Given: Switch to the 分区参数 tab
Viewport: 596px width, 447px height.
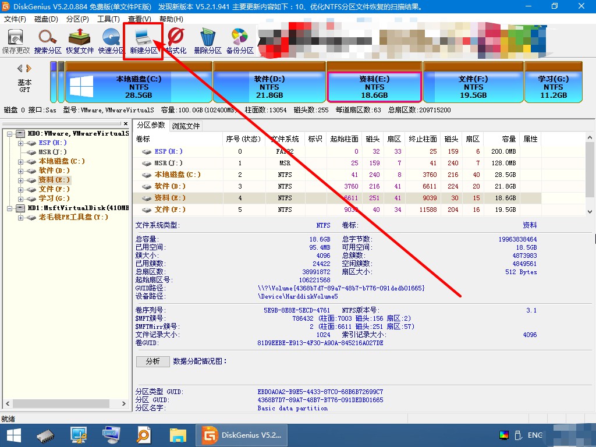Looking at the screenshot, I should coord(151,125).
